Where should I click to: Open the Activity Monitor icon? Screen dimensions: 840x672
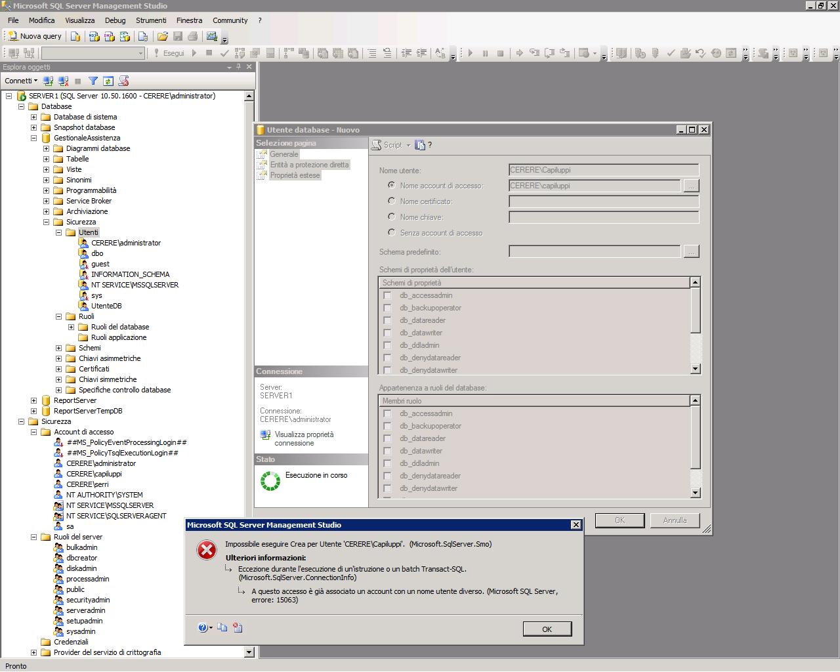pos(211,36)
